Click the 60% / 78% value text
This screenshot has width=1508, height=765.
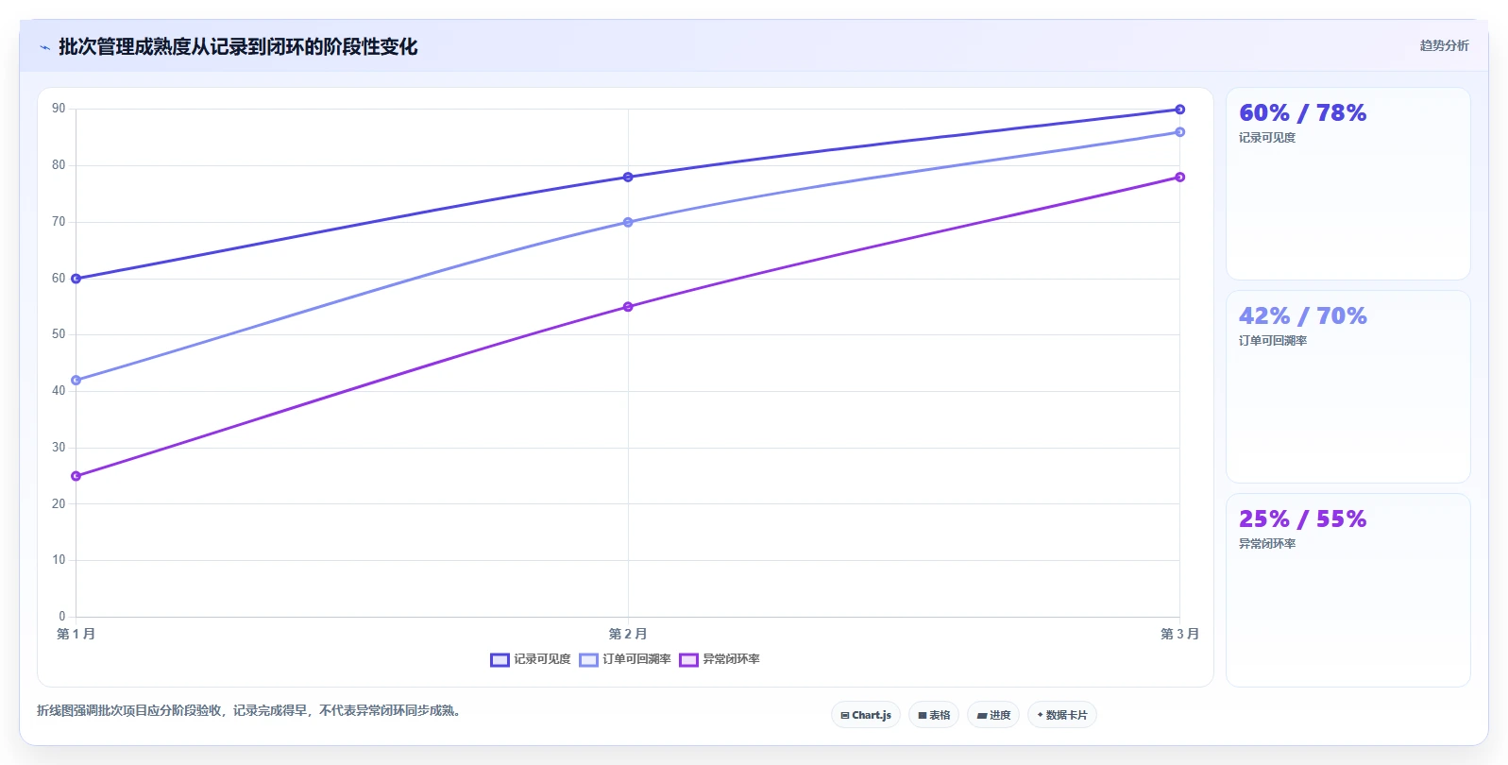coord(1303,113)
